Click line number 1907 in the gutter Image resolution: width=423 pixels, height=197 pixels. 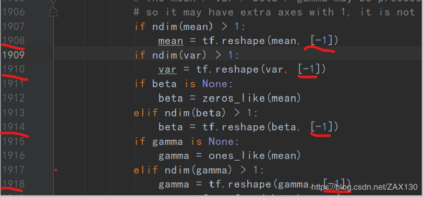coord(14,27)
